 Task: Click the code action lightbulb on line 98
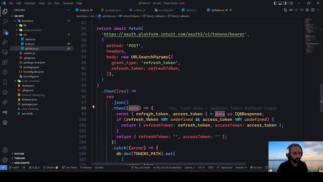click(x=93, y=107)
